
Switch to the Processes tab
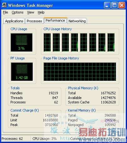[34, 21]
